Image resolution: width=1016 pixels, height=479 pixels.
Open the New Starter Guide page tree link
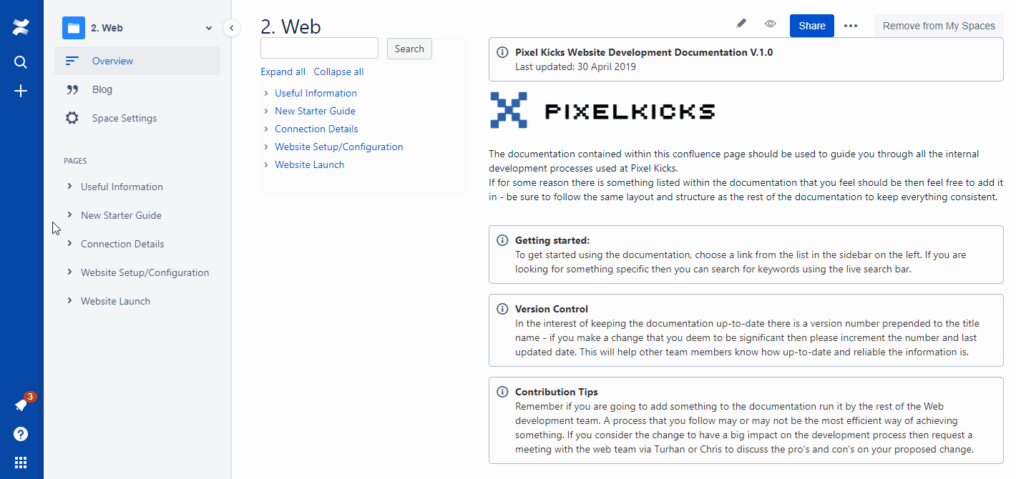[315, 111]
